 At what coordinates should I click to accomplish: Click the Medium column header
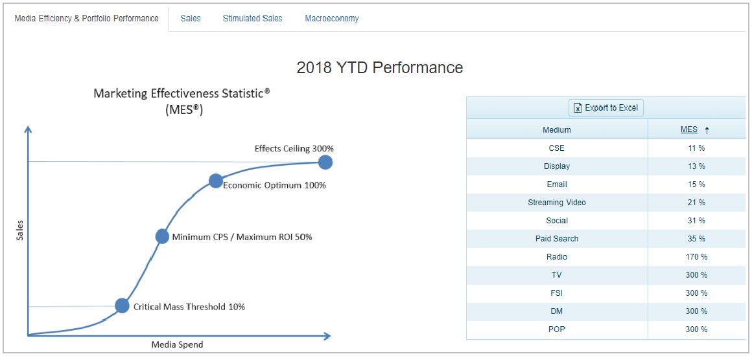557,130
